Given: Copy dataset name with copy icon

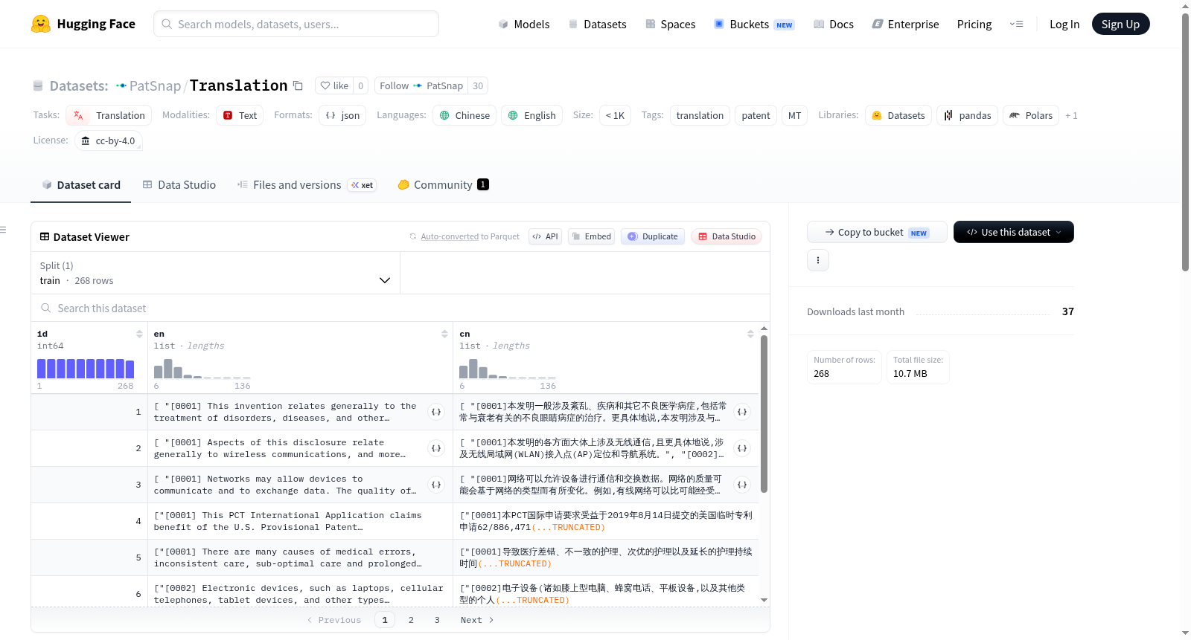Looking at the screenshot, I should click(x=298, y=85).
